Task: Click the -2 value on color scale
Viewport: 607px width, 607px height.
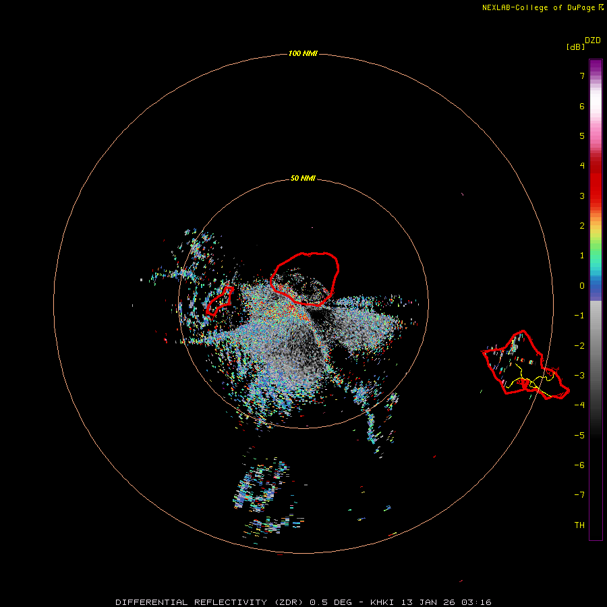Action: [x=579, y=345]
